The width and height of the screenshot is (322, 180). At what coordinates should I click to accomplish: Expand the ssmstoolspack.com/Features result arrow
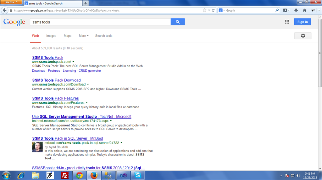point(87,103)
